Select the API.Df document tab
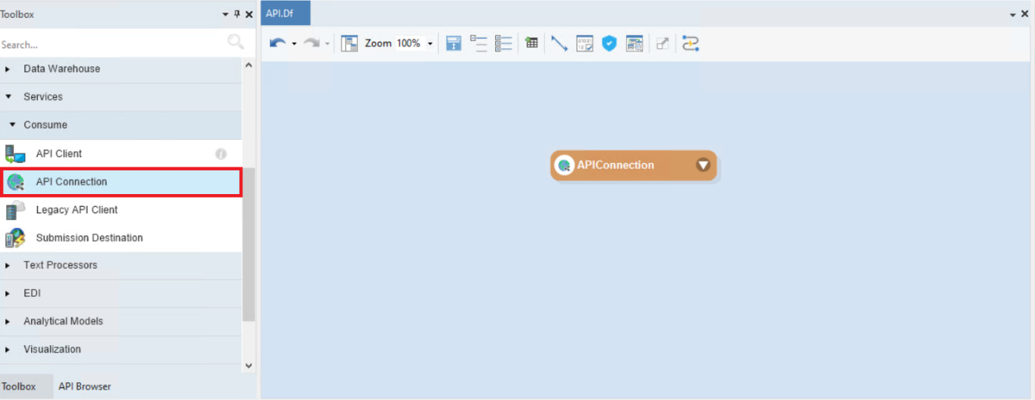 coord(285,13)
